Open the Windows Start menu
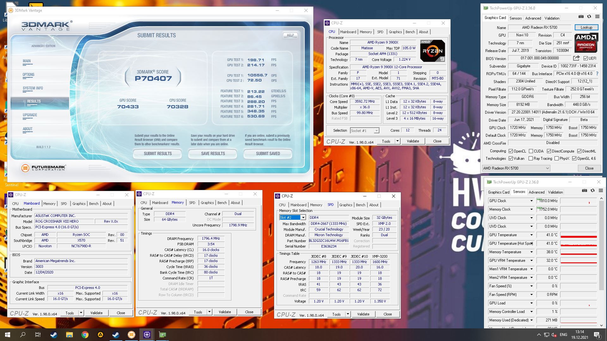This screenshot has height=341, width=607. point(8,335)
